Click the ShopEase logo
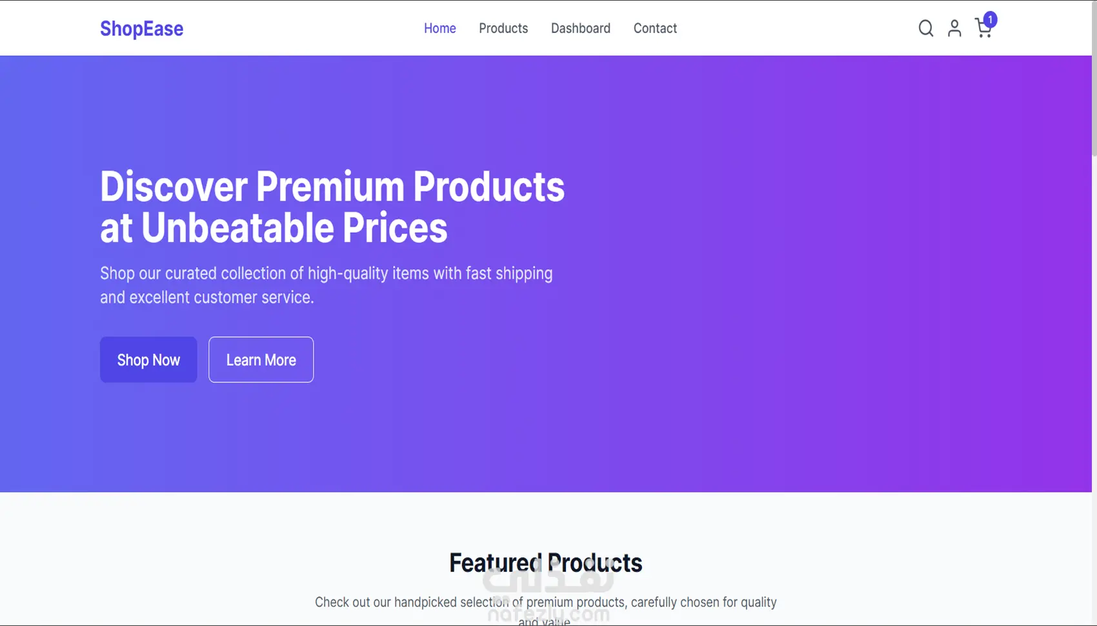This screenshot has width=1097, height=626. click(141, 28)
